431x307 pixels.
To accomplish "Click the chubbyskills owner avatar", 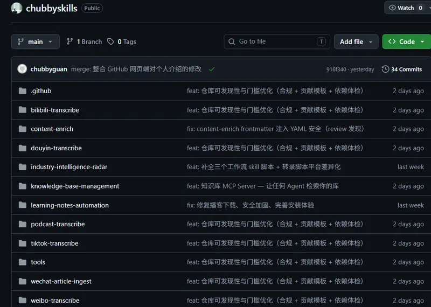I will tap(17, 8).
